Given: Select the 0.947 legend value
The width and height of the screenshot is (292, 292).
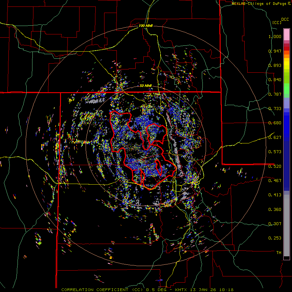Looking at the screenshot, I should (x=275, y=51).
